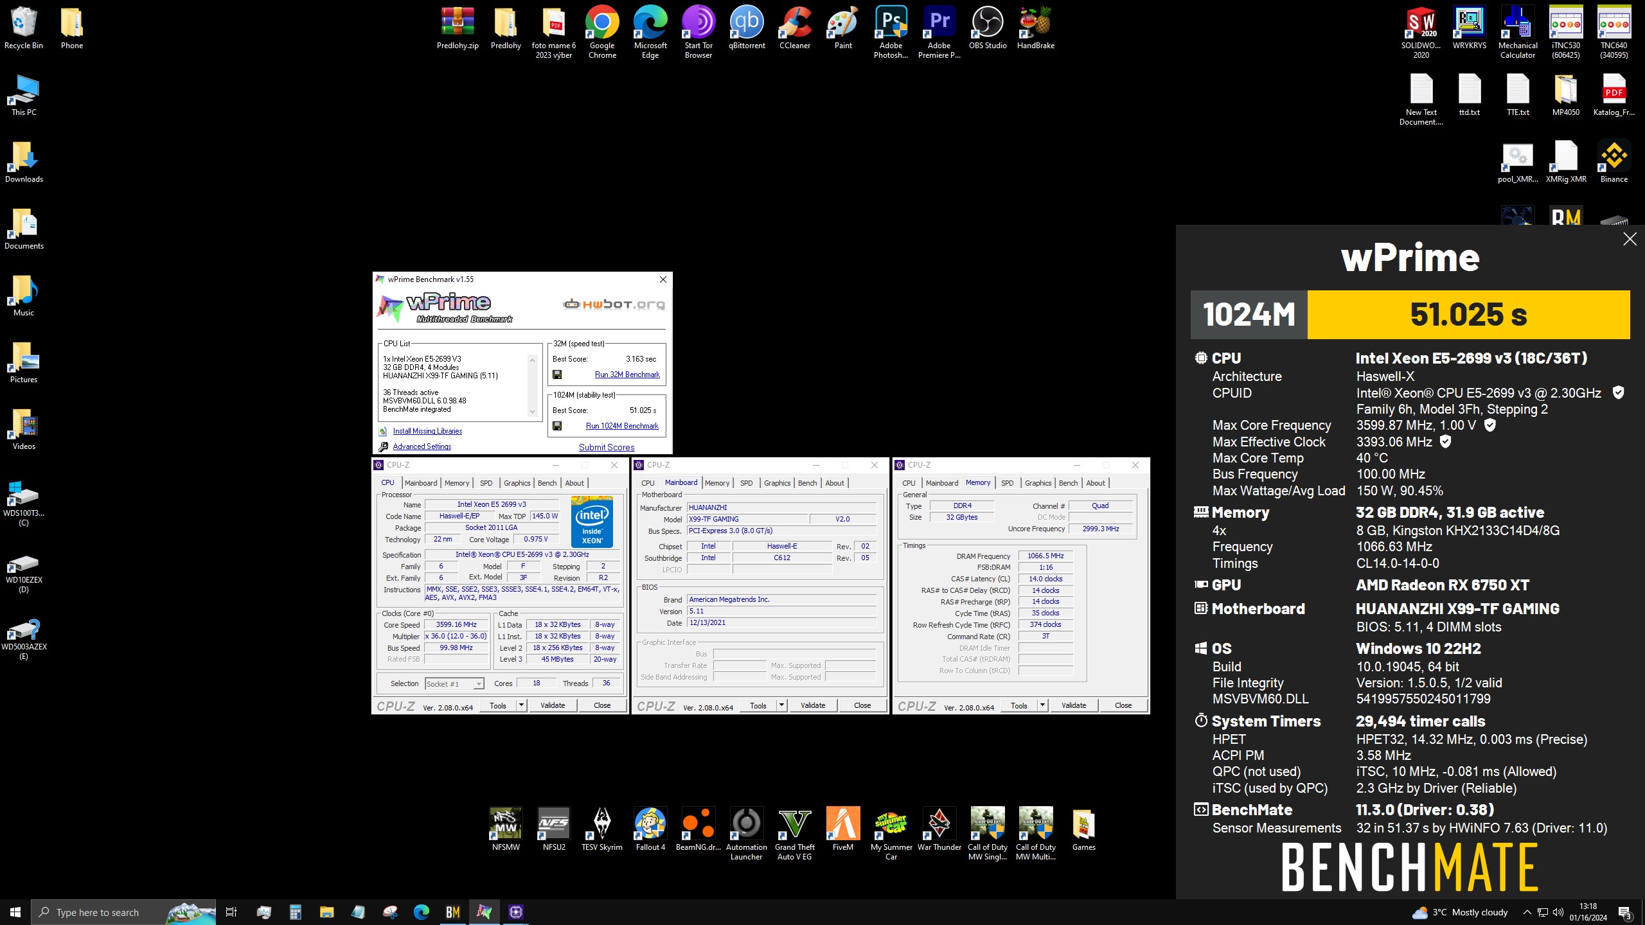Open War Thunder shortcut
Screen dimensions: 1645x925
click(x=939, y=829)
